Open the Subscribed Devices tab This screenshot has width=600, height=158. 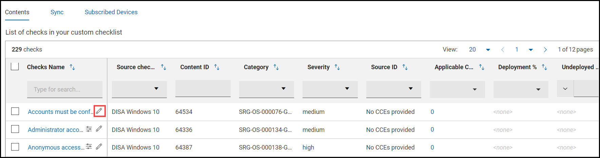pyautogui.click(x=111, y=12)
